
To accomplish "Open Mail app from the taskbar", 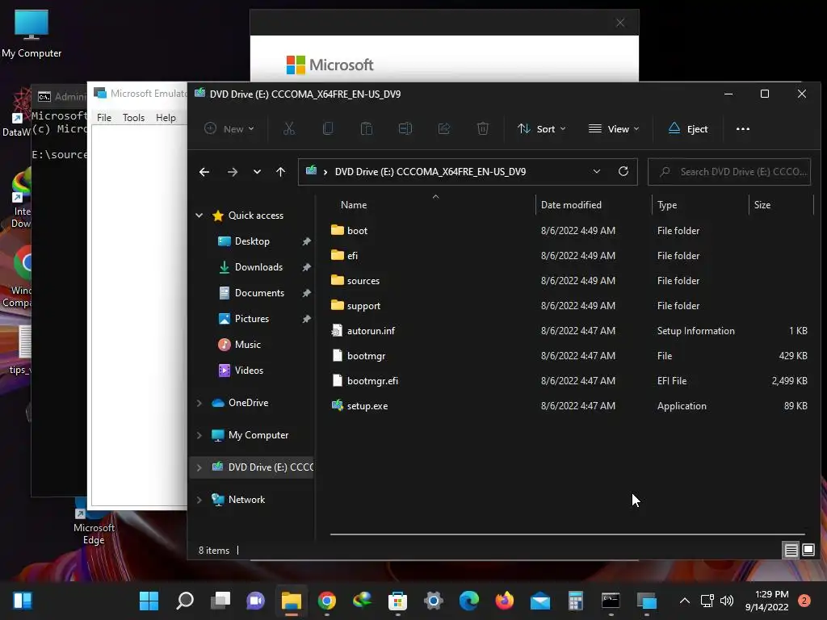I will pos(540,601).
